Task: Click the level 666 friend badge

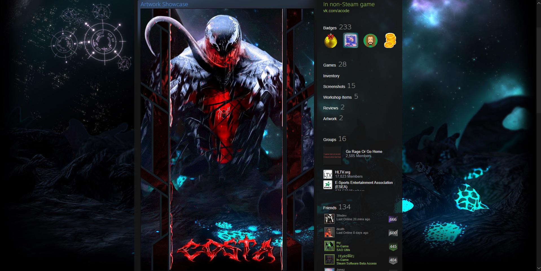Action: point(393,219)
